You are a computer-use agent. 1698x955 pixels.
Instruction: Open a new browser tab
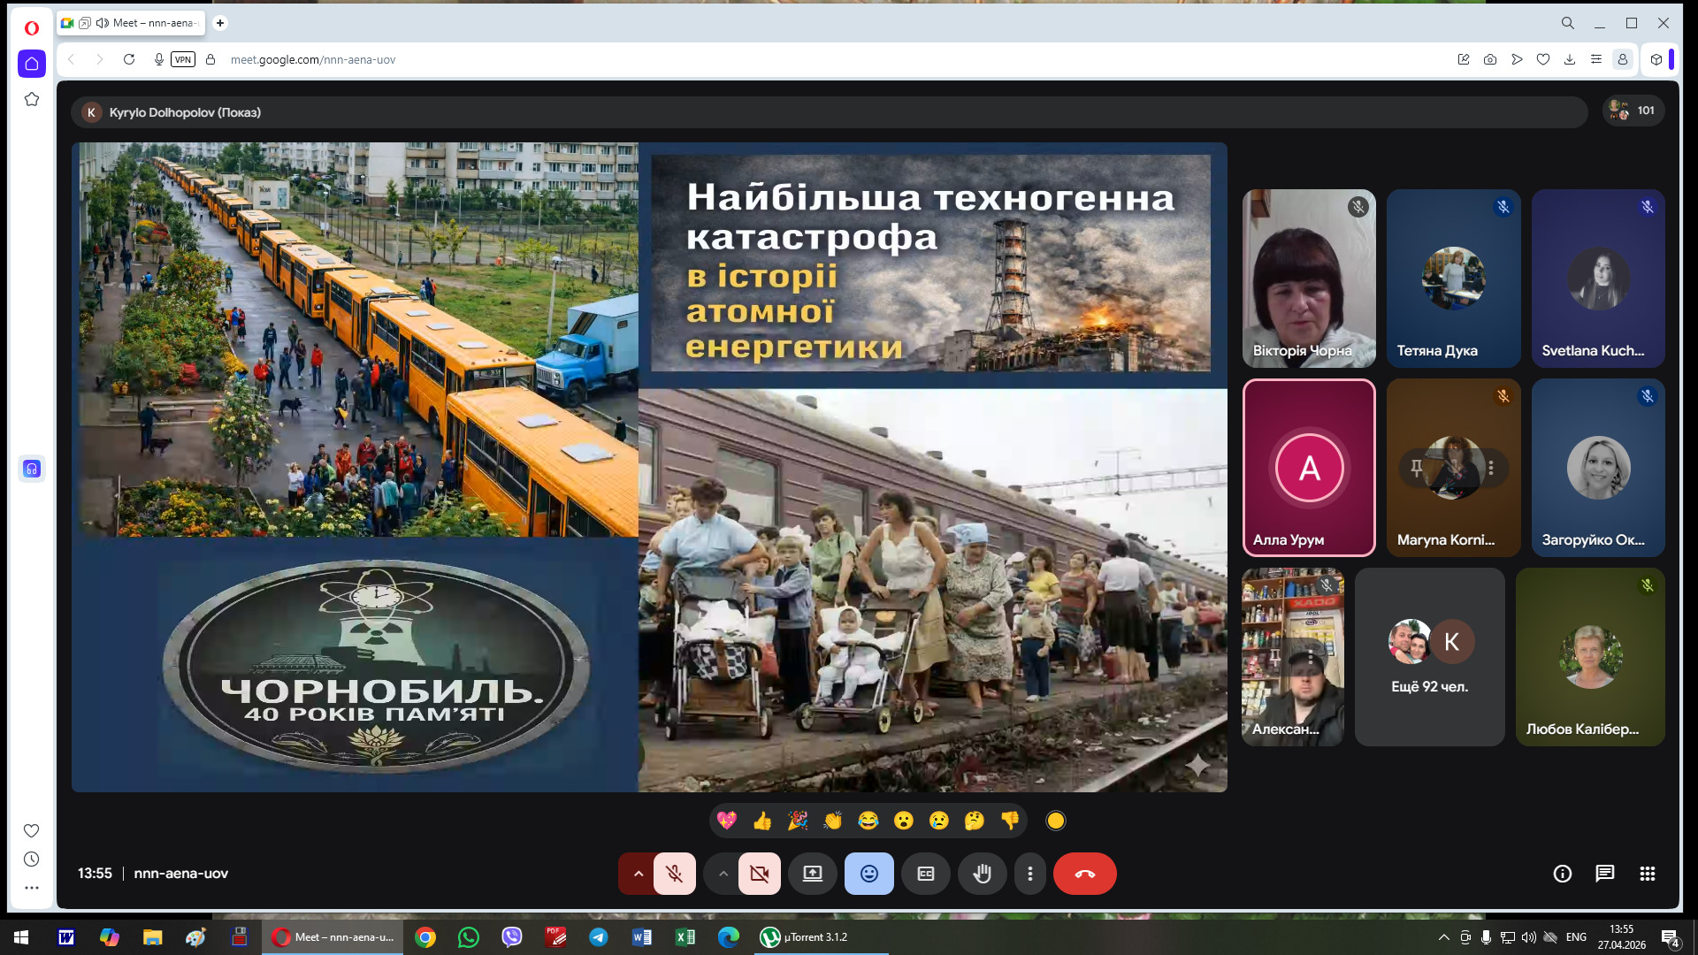tap(220, 23)
